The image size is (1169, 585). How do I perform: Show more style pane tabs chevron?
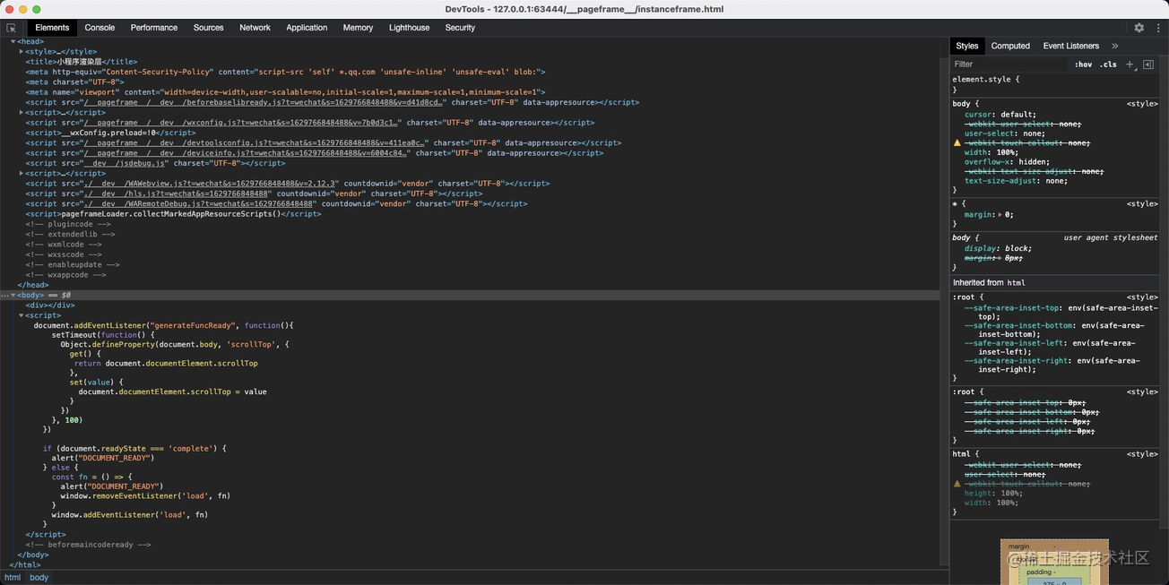[1115, 46]
